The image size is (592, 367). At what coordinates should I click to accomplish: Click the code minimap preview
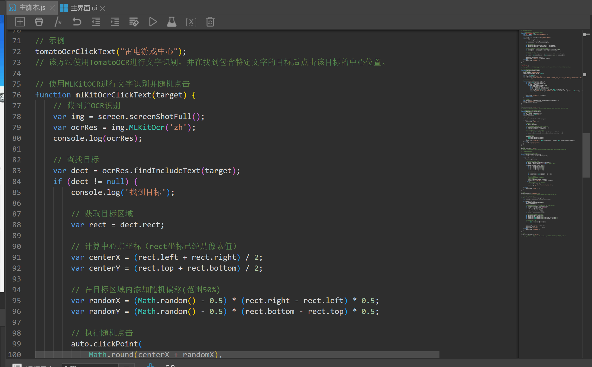click(551, 133)
